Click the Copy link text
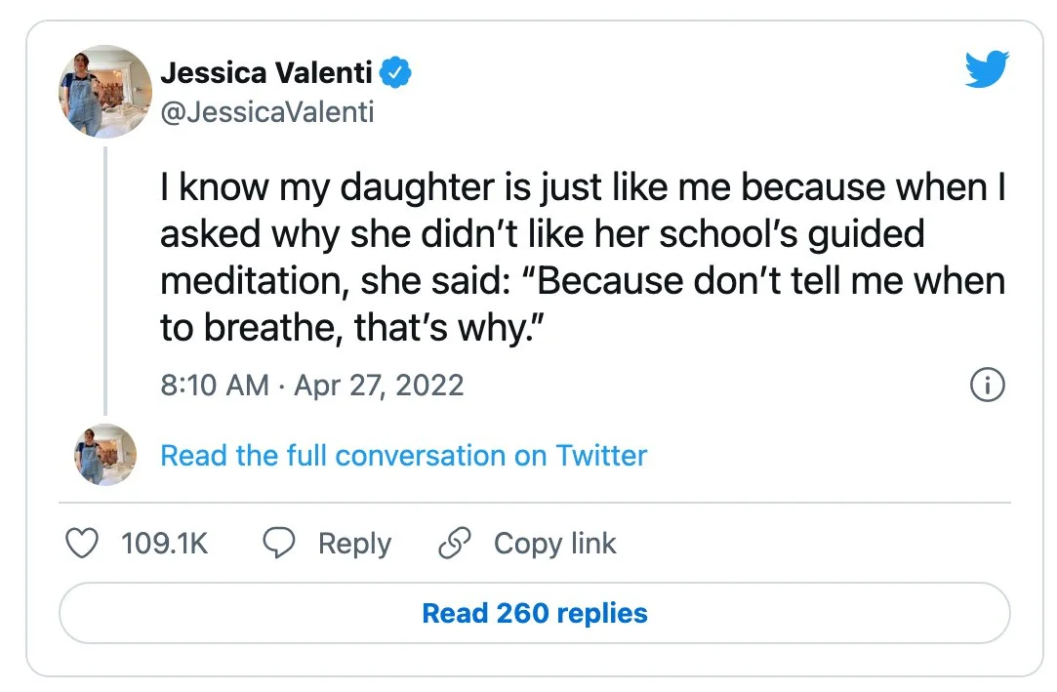 [554, 544]
